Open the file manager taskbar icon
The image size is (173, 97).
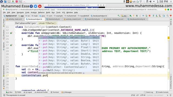coord(5,2)
